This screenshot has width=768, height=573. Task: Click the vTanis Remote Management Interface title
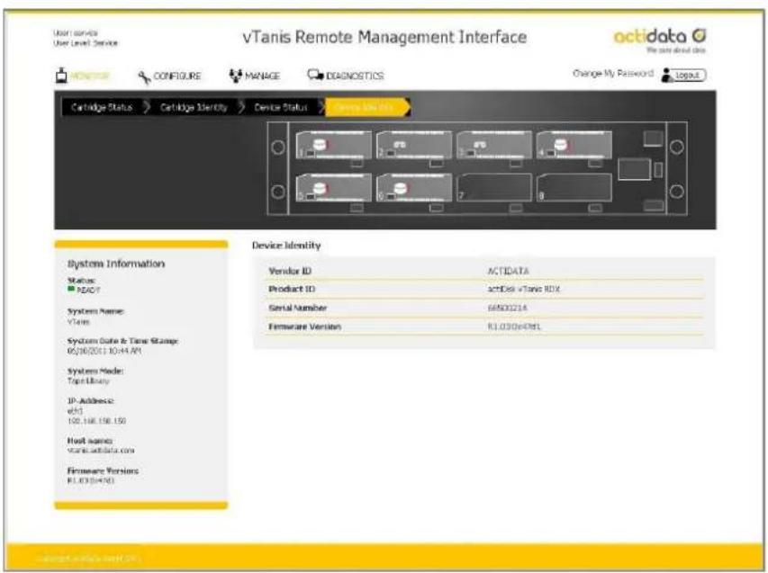pyautogui.click(x=384, y=37)
